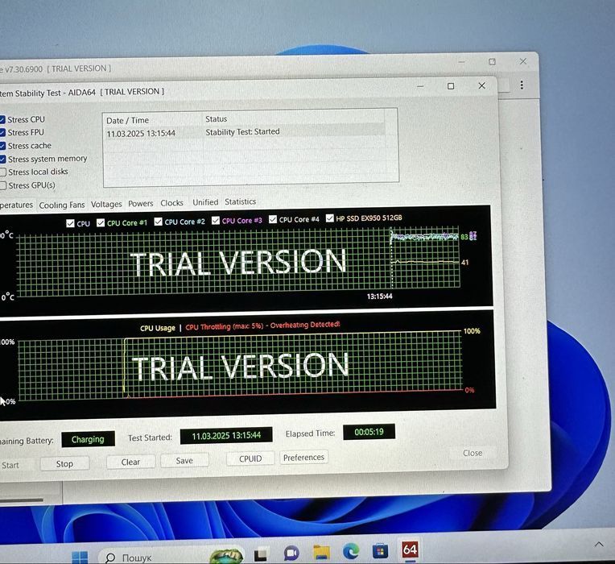Stop the stability test
The height and width of the screenshot is (564, 615).
(x=64, y=464)
